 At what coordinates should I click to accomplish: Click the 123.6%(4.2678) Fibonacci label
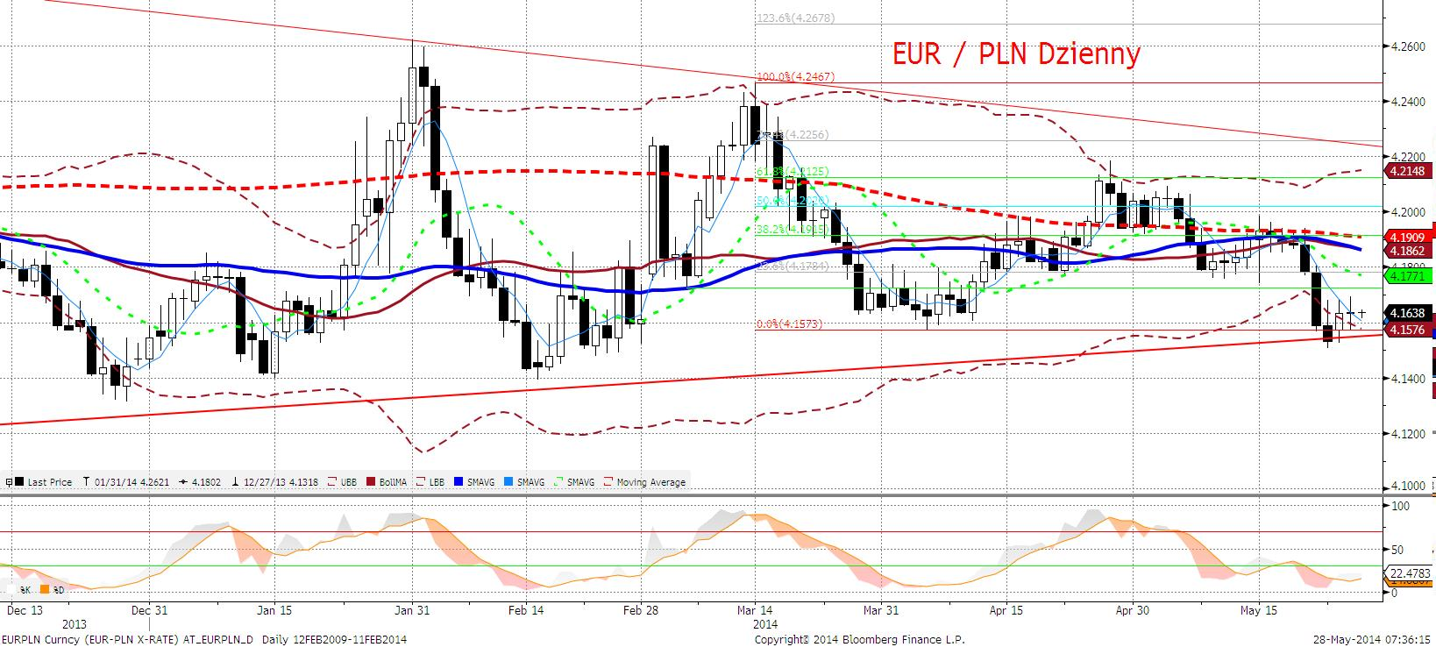point(796,17)
